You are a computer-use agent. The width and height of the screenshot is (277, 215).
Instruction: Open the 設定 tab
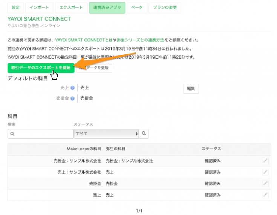coord(15,8)
